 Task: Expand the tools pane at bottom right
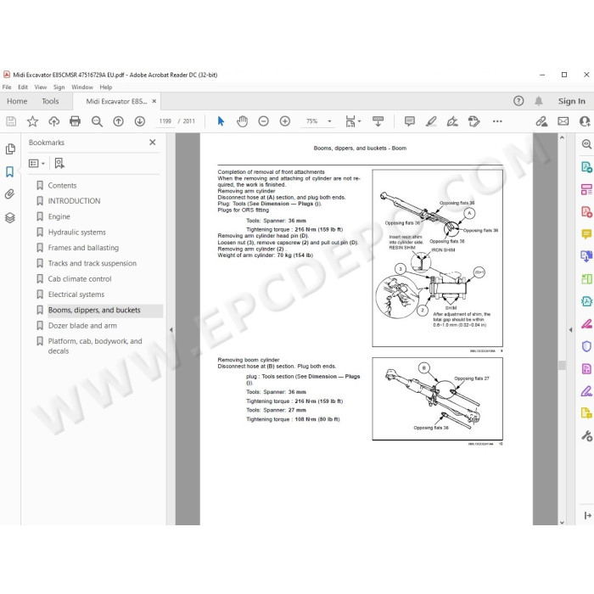(x=587, y=515)
